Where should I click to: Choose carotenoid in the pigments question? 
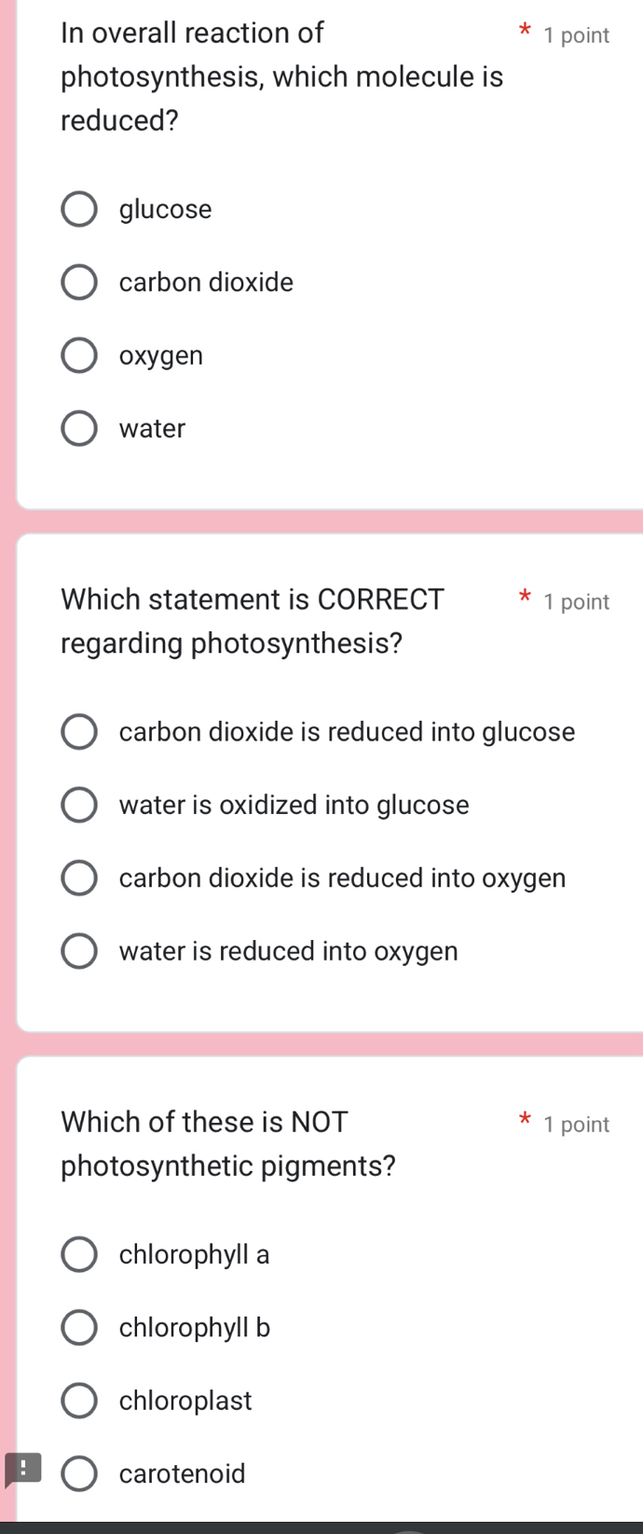(79, 1473)
